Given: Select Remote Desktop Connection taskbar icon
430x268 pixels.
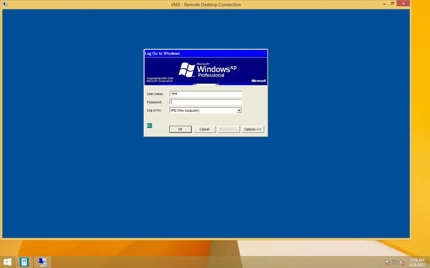Looking at the screenshot, I should (42, 262).
